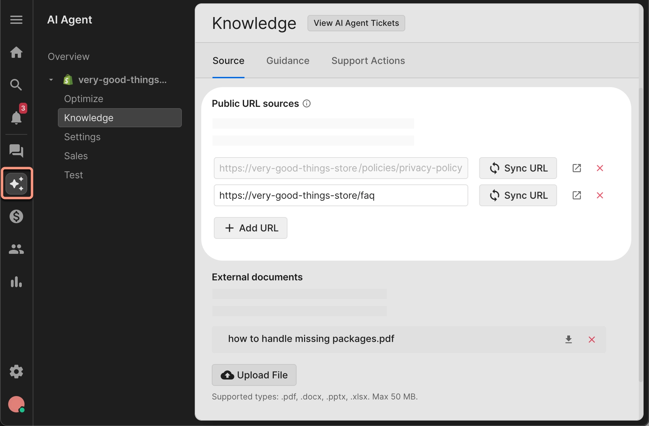
Task: Open the billing dollar icon
Action: [16, 216]
